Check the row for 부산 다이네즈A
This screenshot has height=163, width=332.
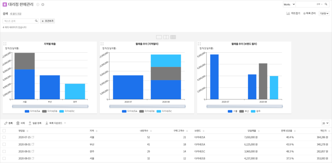click(4, 144)
